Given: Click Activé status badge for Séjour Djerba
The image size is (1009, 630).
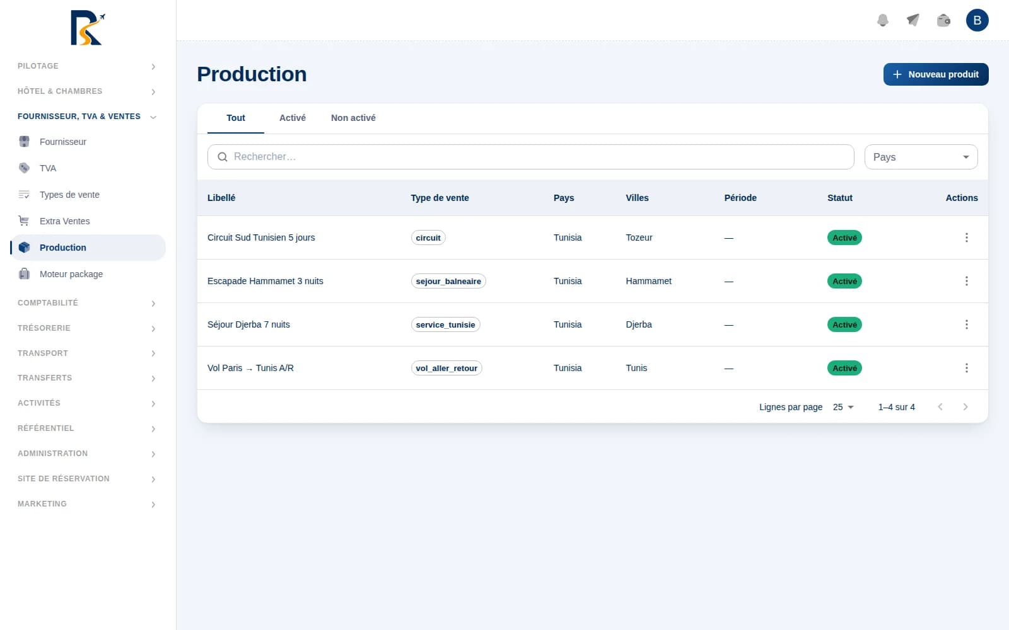Looking at the screenshot, I should 844,324.
